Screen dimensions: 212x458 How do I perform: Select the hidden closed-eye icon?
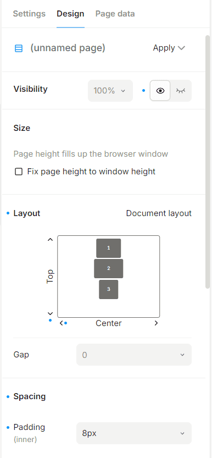181,91
